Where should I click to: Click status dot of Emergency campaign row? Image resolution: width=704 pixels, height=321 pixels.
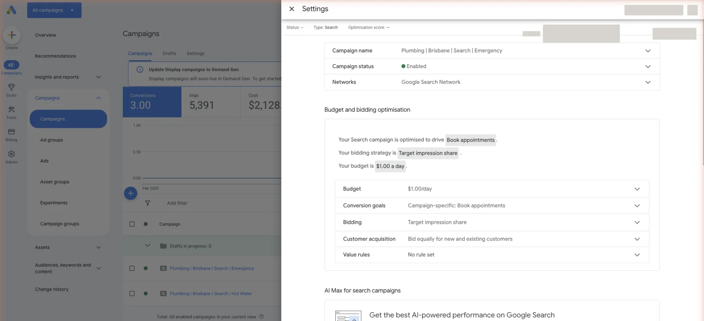tap(146, 268)
